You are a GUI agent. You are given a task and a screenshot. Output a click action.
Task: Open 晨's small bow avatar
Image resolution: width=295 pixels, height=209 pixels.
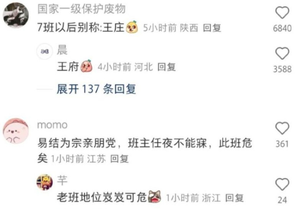click(x=44, y=51)
